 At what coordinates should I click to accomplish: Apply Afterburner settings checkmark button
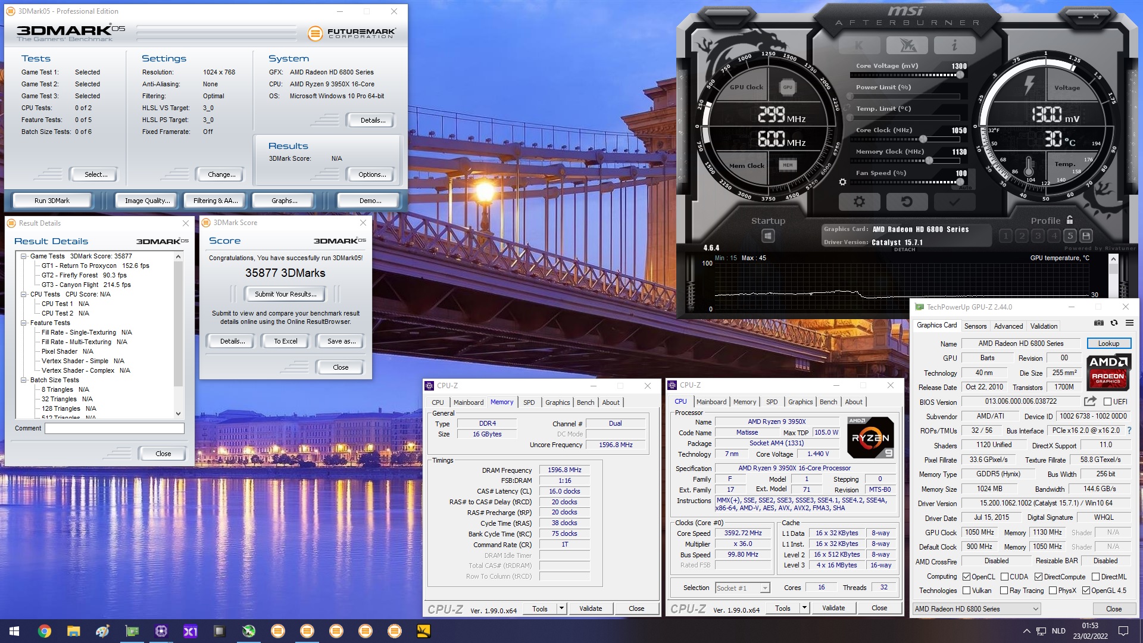(954, 201)
